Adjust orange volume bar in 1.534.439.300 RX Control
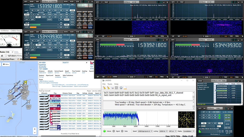The width and height of the screenshot is (244, 137). coord(44,57)
